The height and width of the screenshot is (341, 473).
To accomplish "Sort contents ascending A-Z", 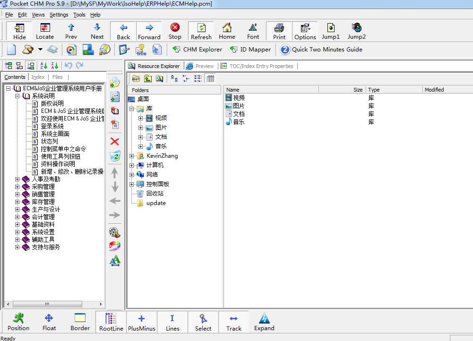I will pos(44,66).
